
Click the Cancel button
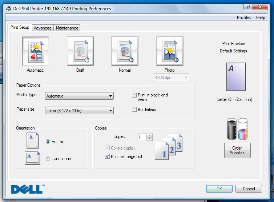pyautogui.click(x=249, y=189)
